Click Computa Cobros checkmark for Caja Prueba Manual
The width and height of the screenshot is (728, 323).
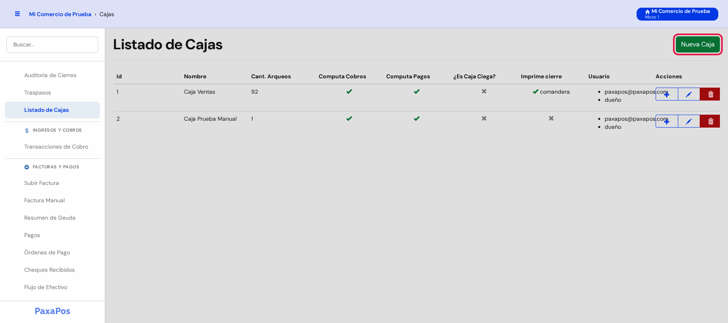pos(349,119)
